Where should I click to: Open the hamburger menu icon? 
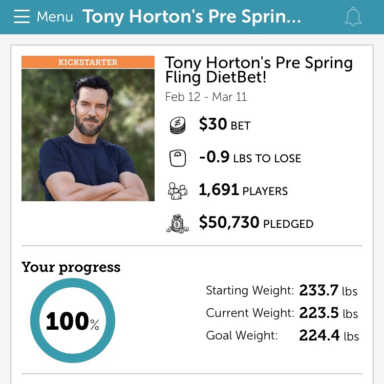click(22, 17)
